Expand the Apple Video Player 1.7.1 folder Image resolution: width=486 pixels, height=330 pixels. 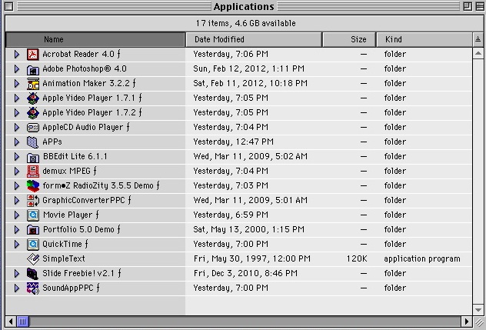click(x=17, y=98)
